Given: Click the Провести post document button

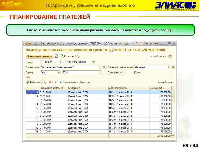Looking at the screenshot, I should click(x=67, y=56).
